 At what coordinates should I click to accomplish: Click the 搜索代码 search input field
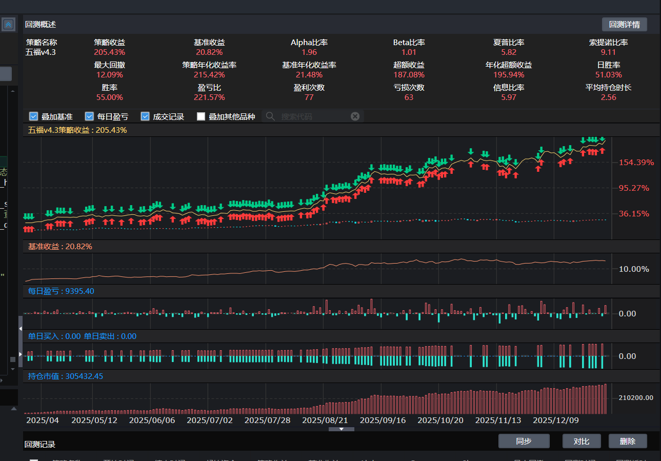point(313,116)
